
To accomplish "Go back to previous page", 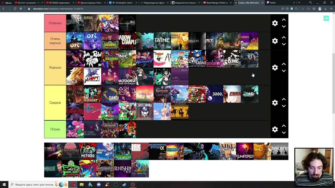I will 3,9.
